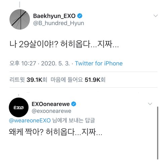This screenshot has height=161, width=161.
Task: Click Baekhyun_EXO verified badge
Action: 80,16
